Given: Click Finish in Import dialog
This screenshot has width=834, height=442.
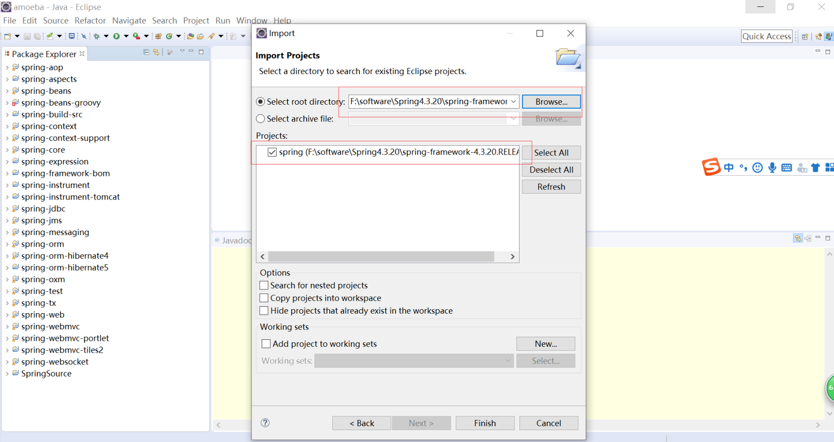Looking at the screenshot, I should (x=485, y=423).
